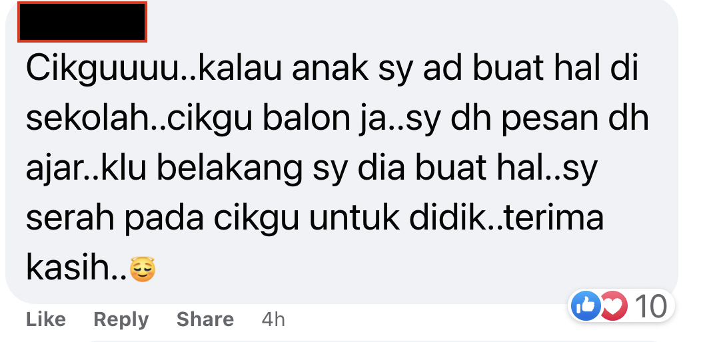709x342 pixels.
Task: Click the word sekolah in the comment
Action: [x=87, y=118]
